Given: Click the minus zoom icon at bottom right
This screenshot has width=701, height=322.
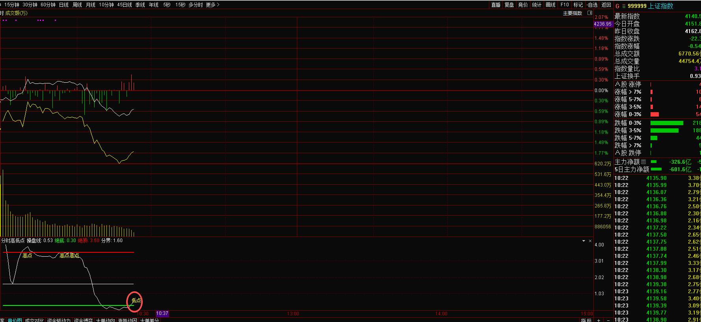Looking at the screenshot, I should 608,320.
